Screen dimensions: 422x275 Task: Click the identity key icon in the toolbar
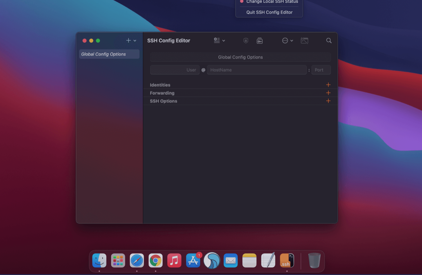coord(259,40)
